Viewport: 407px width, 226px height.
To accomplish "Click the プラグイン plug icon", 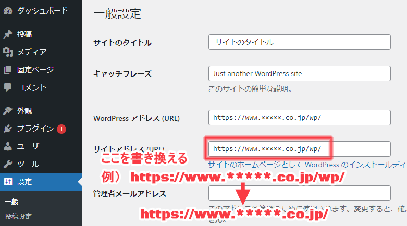I will [8, 129].
